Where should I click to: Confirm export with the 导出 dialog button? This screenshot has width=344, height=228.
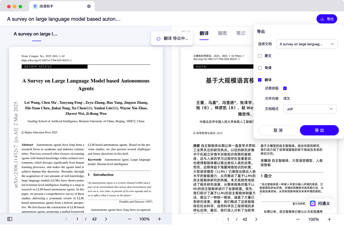[319, 131]
